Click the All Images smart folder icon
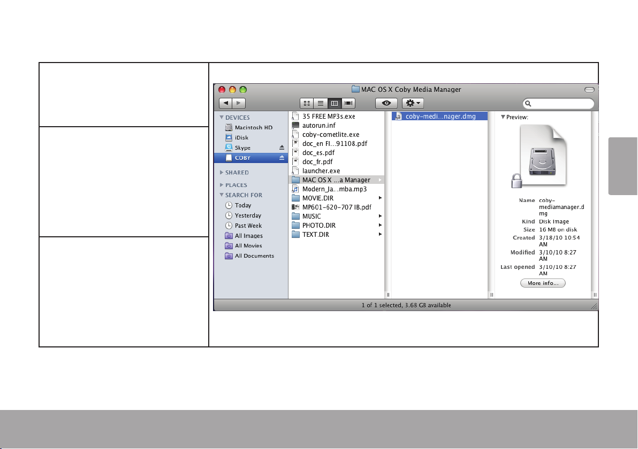Screen dimensions: 638x449 point(229,236)
